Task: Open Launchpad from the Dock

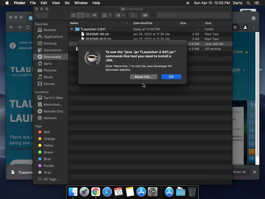Action: pyautogui.click(x=84, y=192)
